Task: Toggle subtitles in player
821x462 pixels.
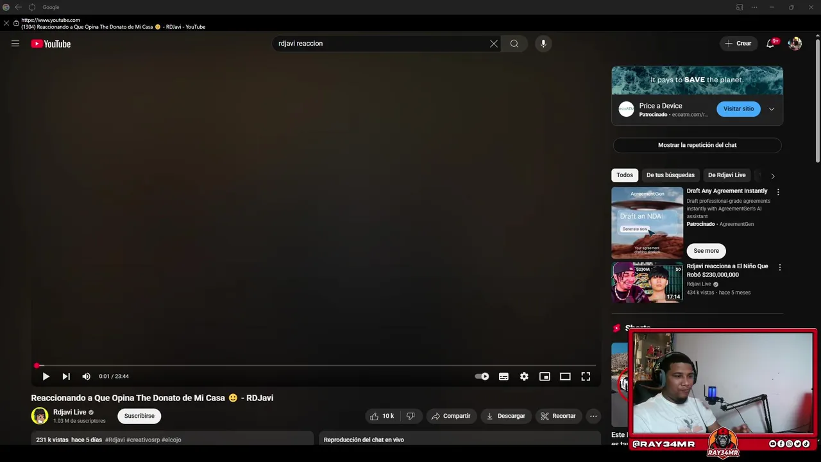Action: (504, 377)
